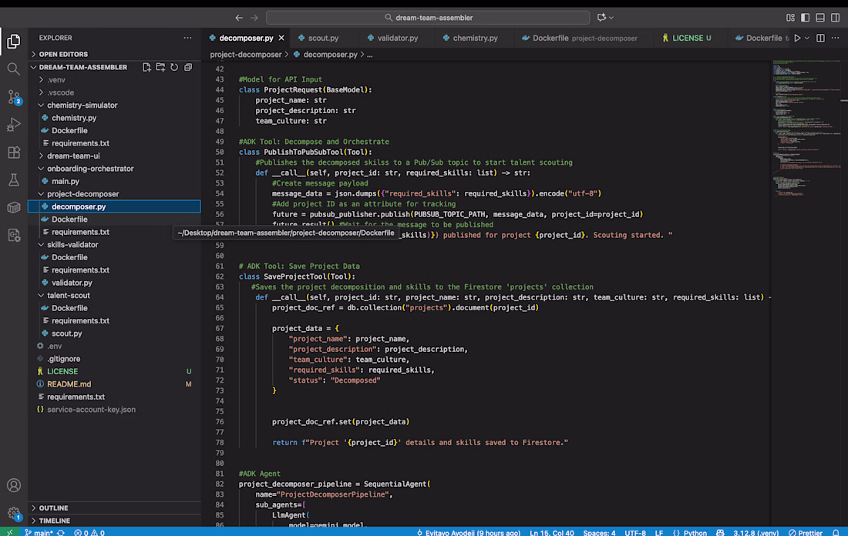This screenshot has height=536, width=848.
Task: Switch to the validator.py tab
Action: point(396,38)
